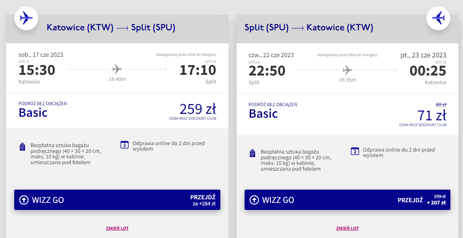Click the return flight plane badge icon

coord(438,18)
